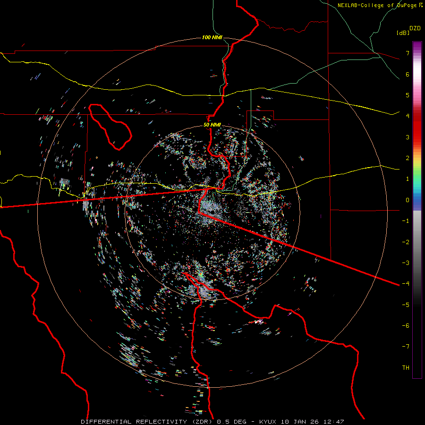
Task: Click the 10 JAN 26 date text
Action: 299,422
